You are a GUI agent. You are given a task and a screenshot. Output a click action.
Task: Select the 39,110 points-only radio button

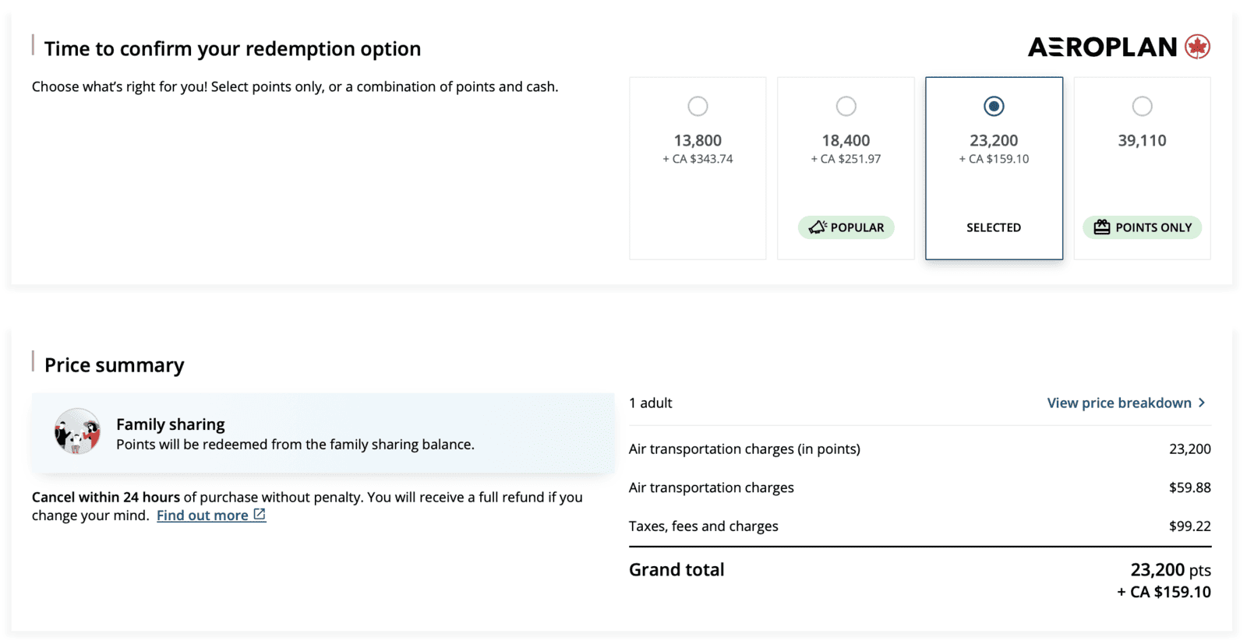pyautogui.click(x=1142, y=106)
